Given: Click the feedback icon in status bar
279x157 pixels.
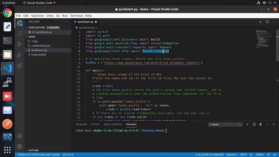Looking at the screenshot, I should (269, 154).
